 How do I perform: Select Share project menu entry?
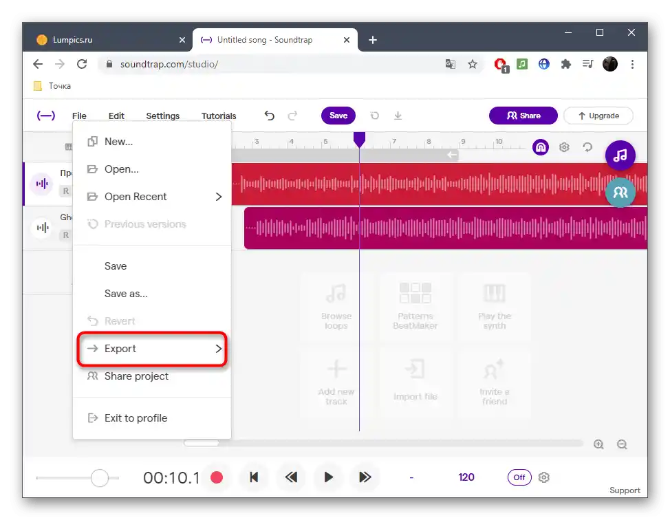coord(152,376)
